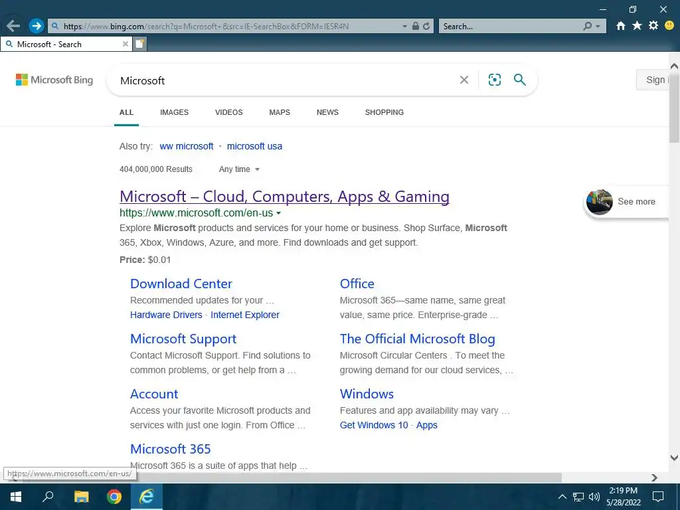Click the vertical scrollbar down arrow
The image size is (680, 510).
click(674, 457)
